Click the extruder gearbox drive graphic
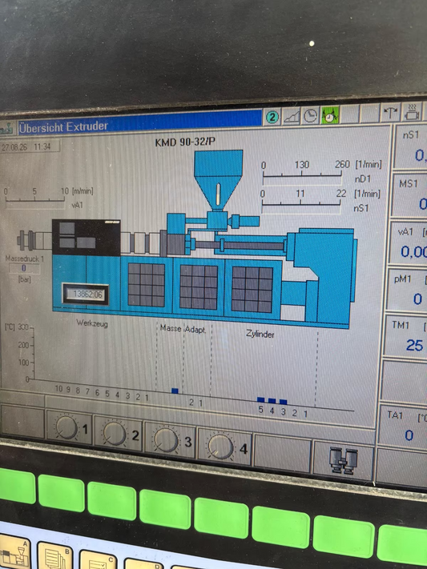 click(323, 276)
